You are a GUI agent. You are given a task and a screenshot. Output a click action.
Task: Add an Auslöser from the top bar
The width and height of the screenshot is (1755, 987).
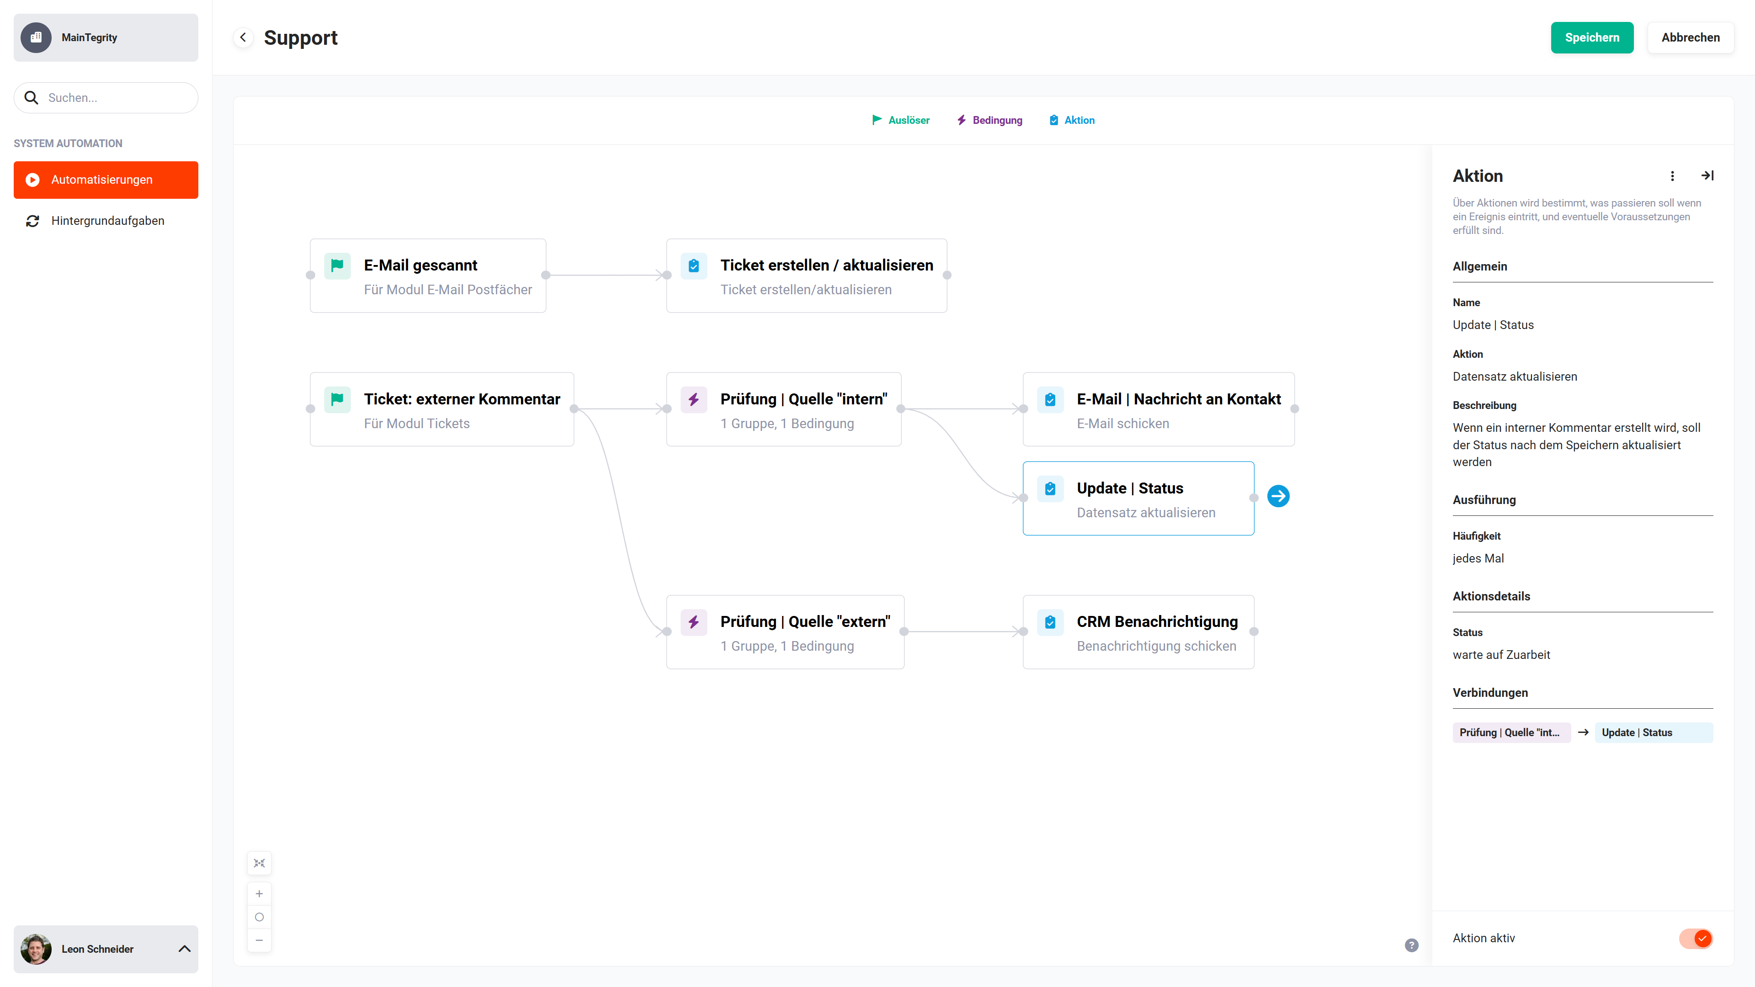click(901, 120)
